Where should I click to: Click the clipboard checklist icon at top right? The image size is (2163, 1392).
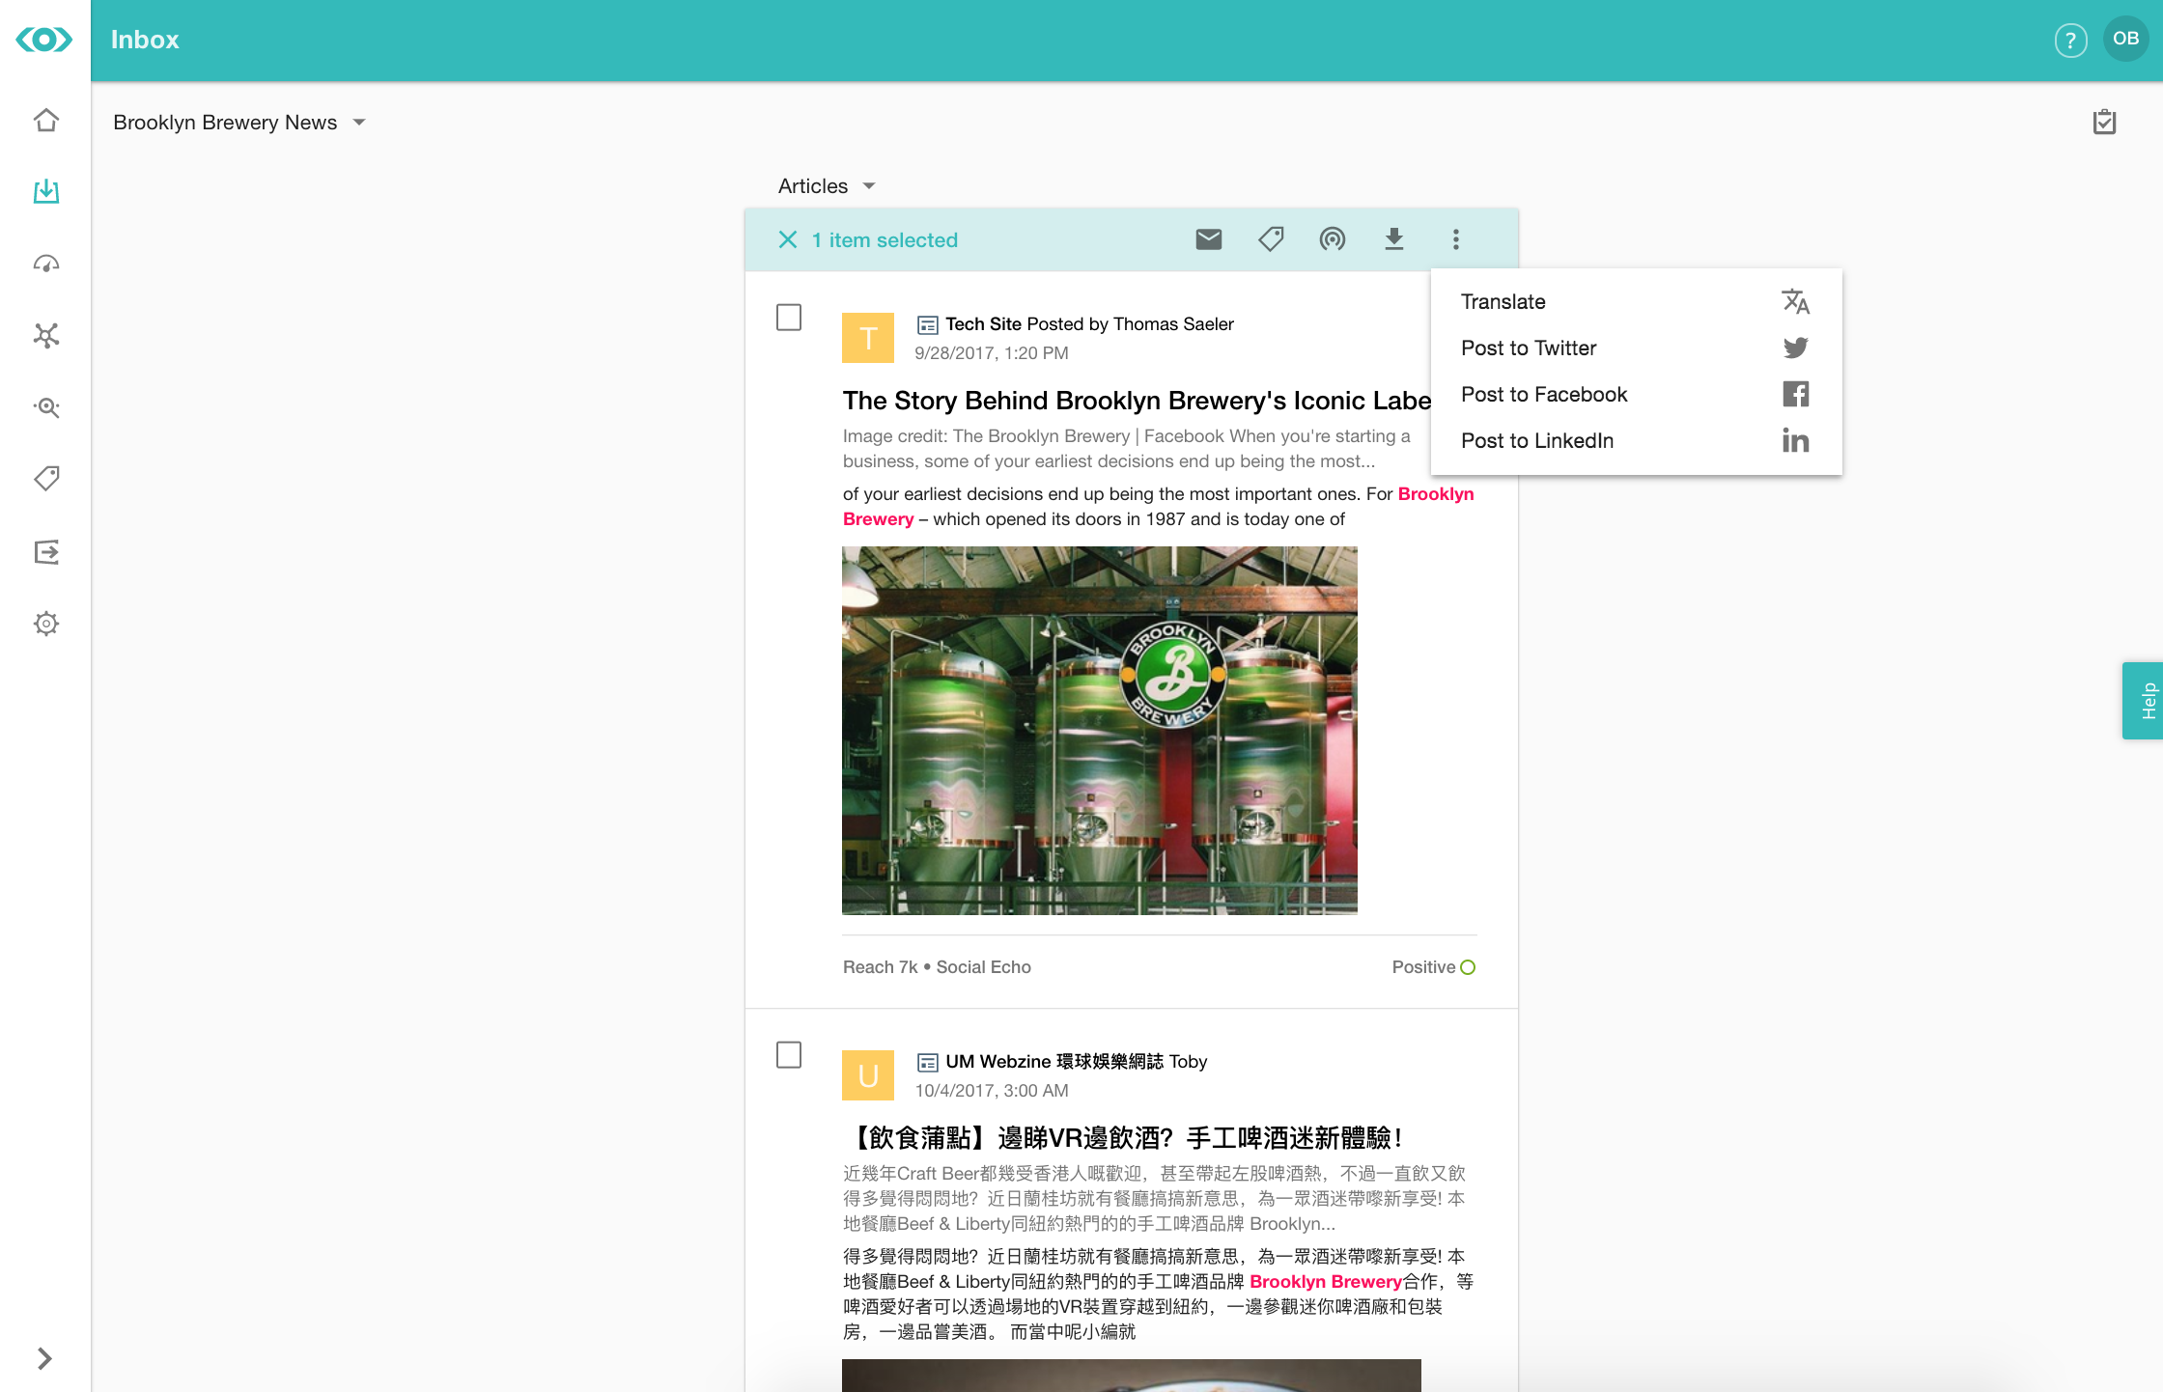tap(2104, 123)
